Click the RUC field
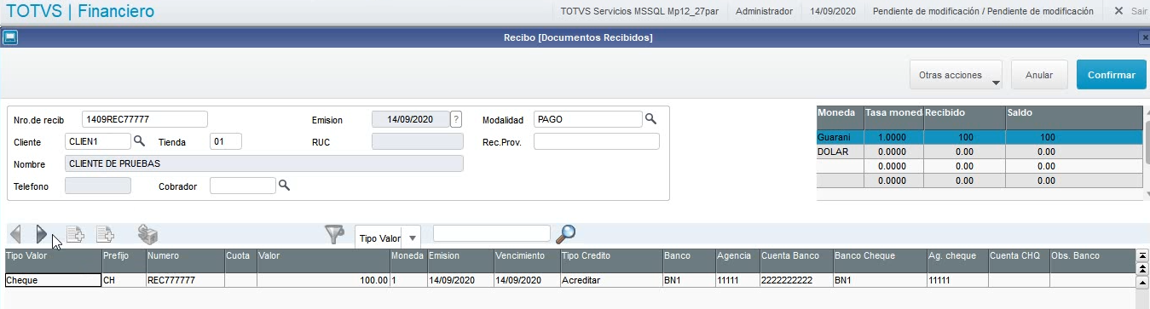The image size is (1150, 309). 418,140
